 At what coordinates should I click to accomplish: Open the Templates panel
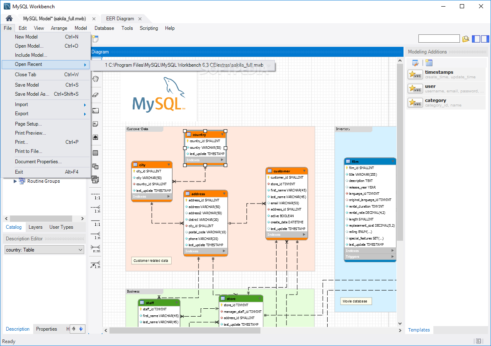pos(419,329)
